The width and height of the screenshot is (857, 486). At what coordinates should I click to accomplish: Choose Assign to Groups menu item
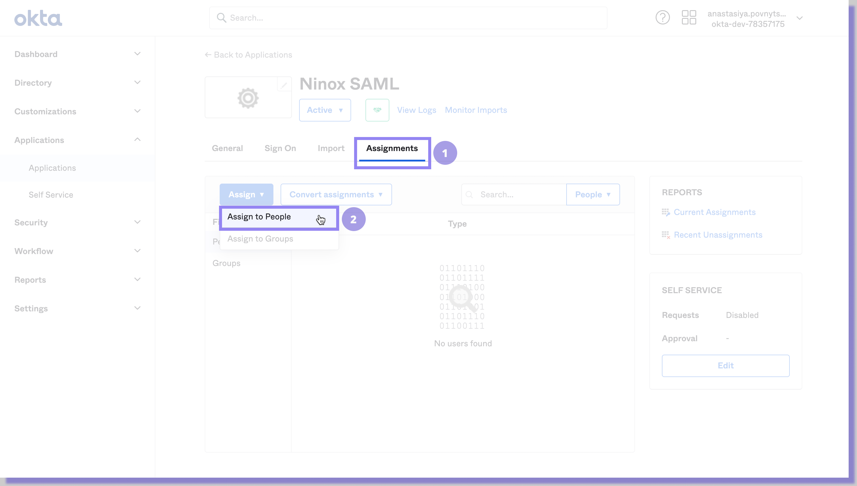click(279, 239)
